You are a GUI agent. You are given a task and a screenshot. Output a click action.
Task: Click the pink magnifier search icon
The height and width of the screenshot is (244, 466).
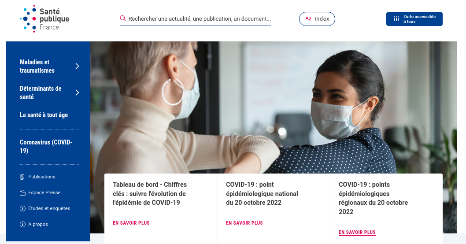click(x=123, y=18)
